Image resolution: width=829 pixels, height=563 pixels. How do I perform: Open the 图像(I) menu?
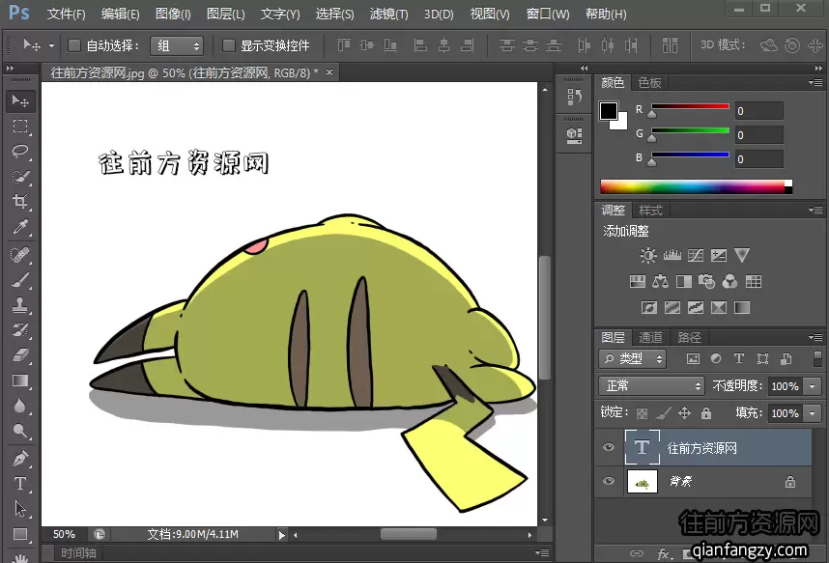tap(173, 14)
